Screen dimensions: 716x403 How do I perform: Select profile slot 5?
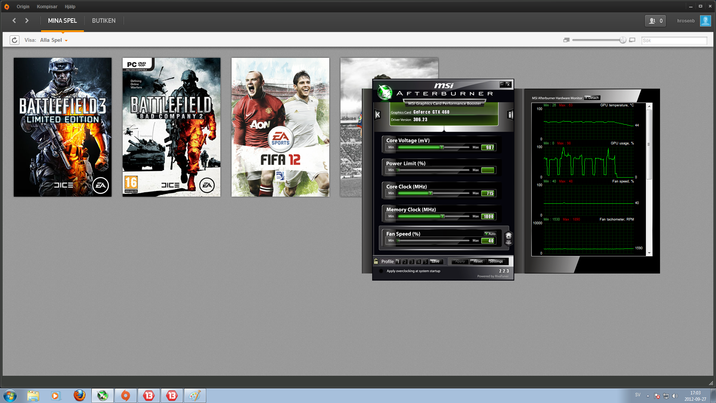425,262
